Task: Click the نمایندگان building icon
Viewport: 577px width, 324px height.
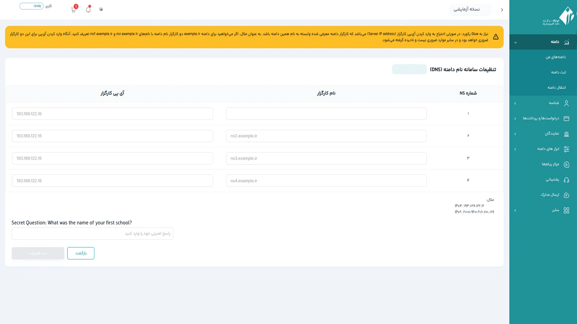Action: tap(566, 134)
